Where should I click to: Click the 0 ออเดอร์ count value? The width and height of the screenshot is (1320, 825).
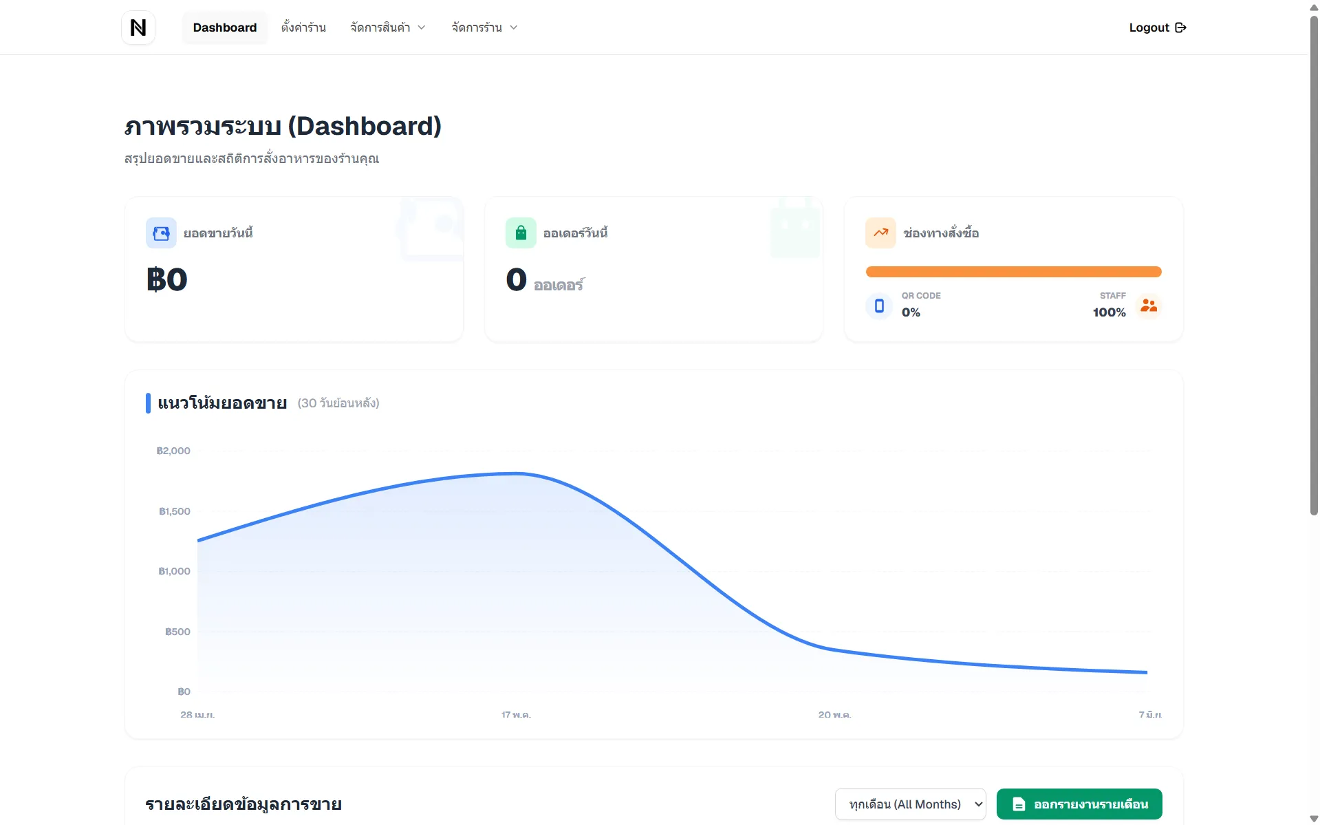tap(545, 281)
